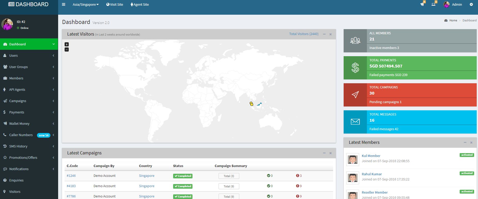Open Enquiries in the sidebar

pyautogui.click(x=16, y=180)
